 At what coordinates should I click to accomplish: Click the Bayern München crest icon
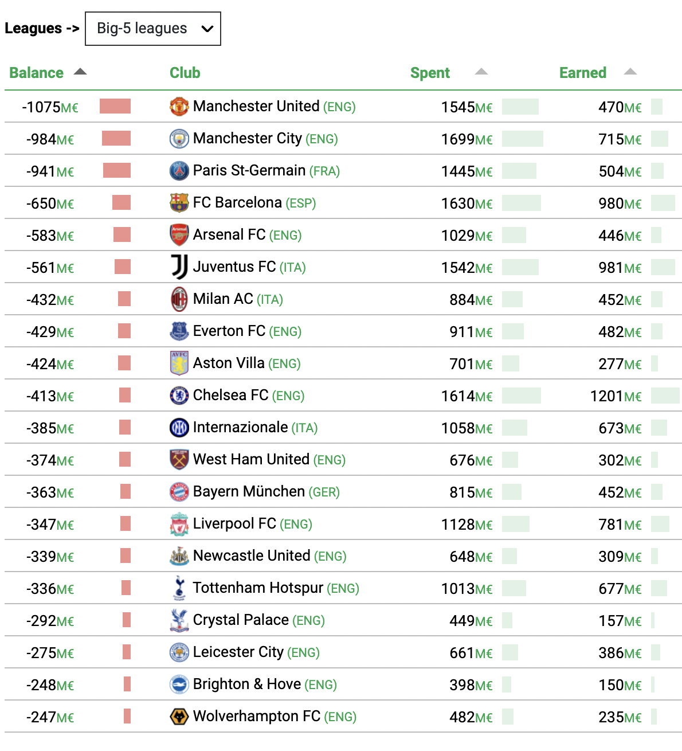[x=179, y=491]
